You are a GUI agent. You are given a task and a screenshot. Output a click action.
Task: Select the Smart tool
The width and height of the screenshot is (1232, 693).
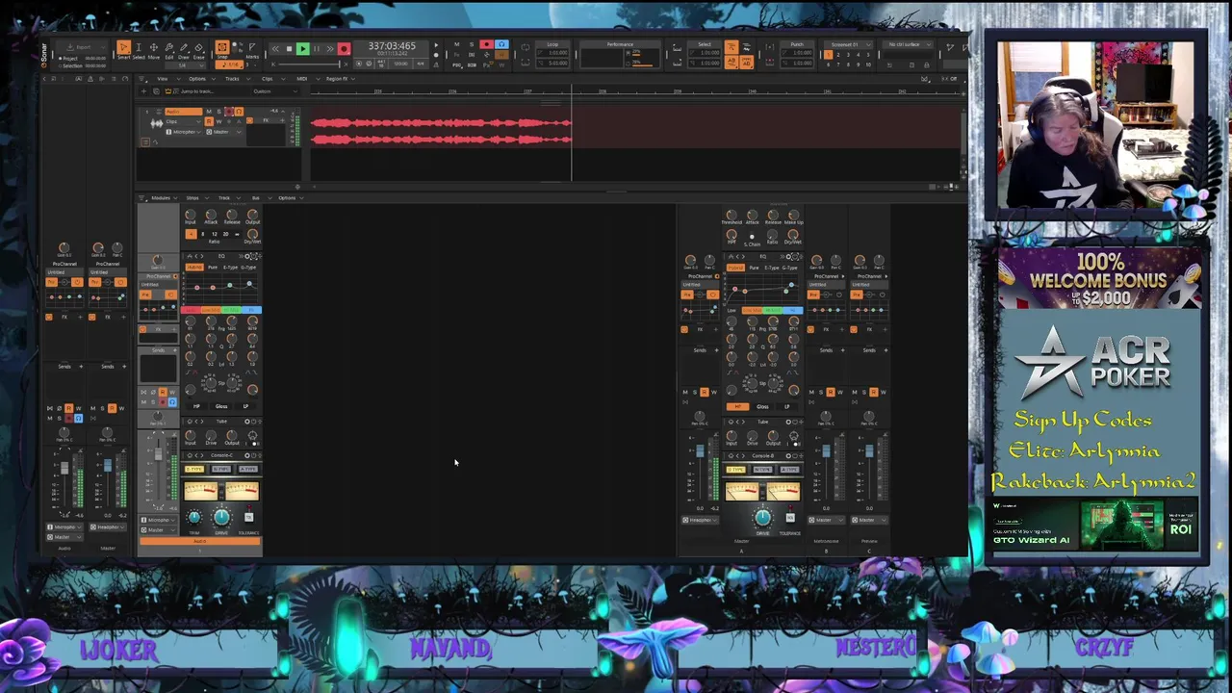(124, 49)
